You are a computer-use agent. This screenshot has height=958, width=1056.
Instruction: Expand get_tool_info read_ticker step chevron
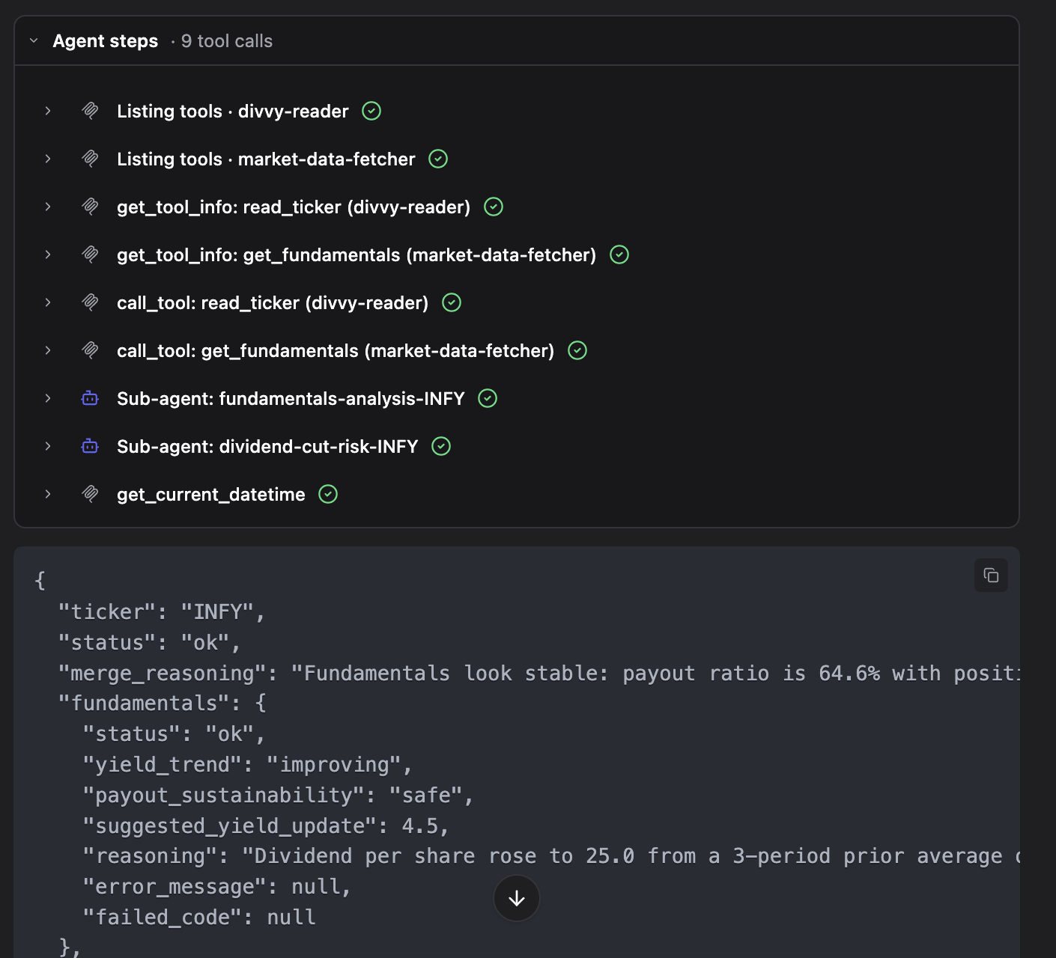point(48,207)
